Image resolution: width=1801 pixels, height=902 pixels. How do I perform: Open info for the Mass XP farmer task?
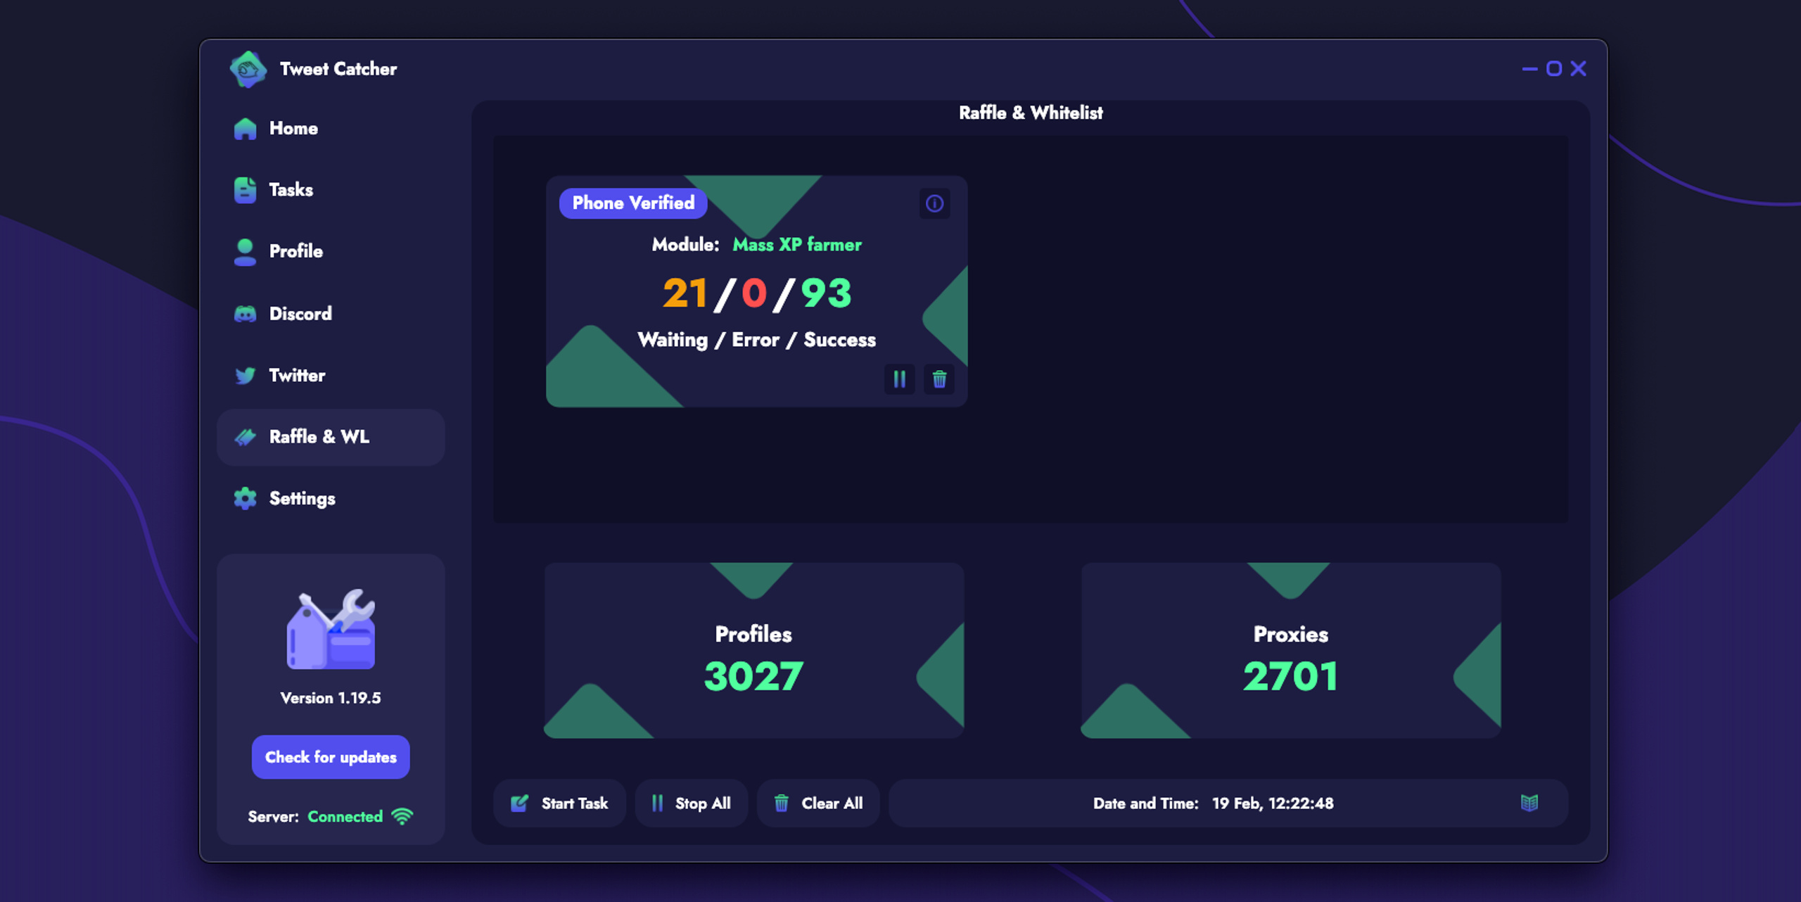point(934,203)
